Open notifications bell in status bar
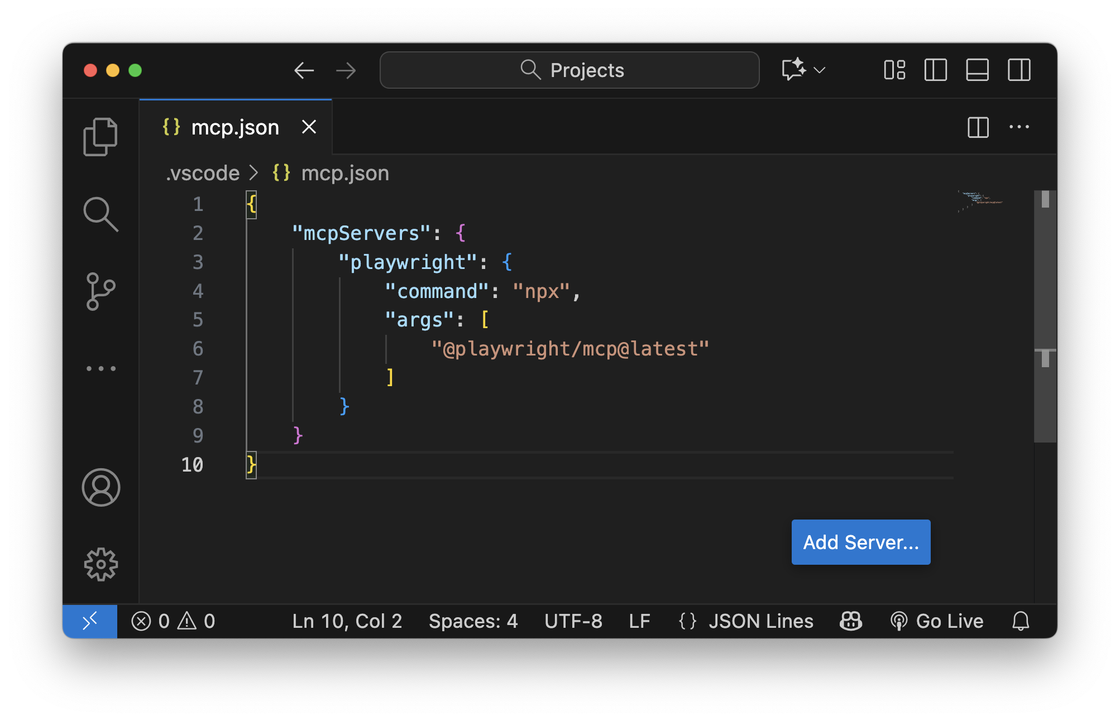This screenshot has height=721, width=1120. (x=1021, y=621)
